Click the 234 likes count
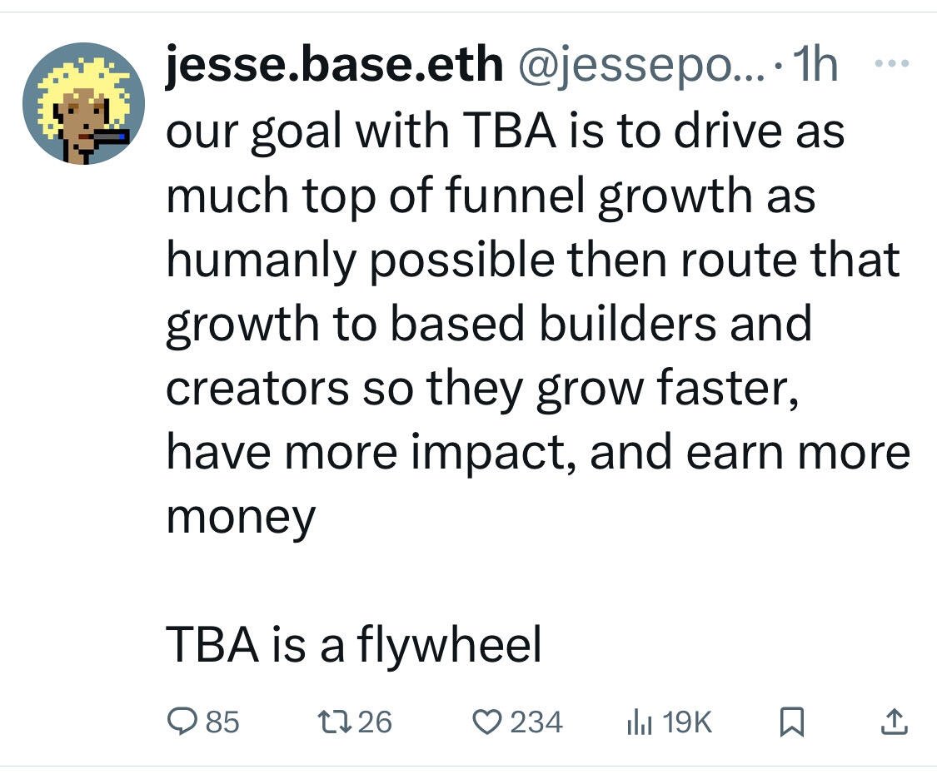Image resolution: width=937 pixels, height=774 pixels. (536, 722)
